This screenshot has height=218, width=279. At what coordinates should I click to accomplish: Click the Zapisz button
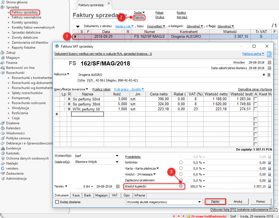(215, 201)
